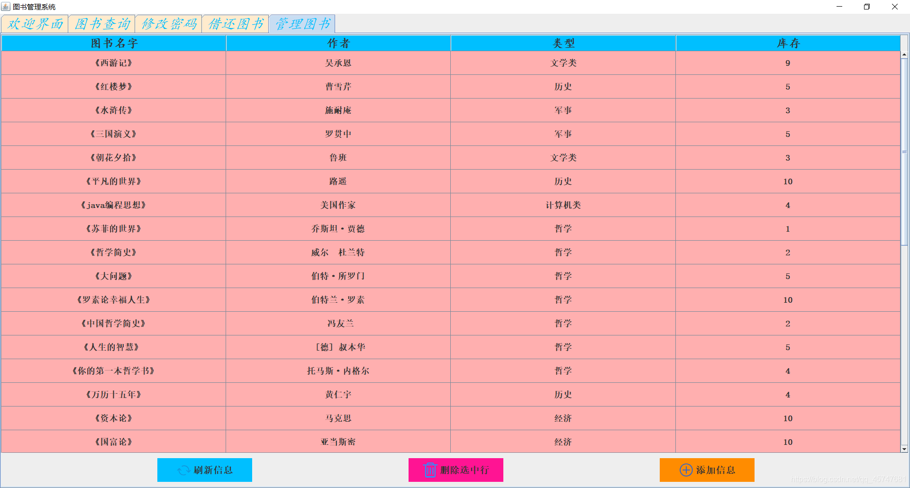The width and height of the screenshot is (910, 488).
Task: Click 历史 type cell in 万历十五年 row
Action: point(563,395)
